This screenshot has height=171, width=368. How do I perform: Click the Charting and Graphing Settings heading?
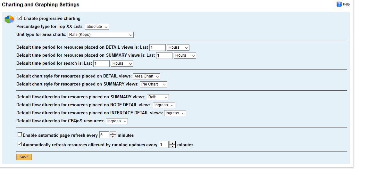[x=41, y=4]
